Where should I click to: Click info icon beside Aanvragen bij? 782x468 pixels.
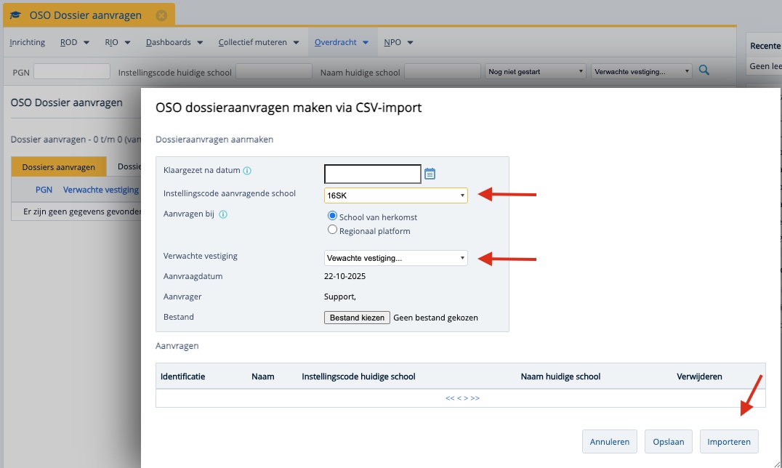click(223, 214)
